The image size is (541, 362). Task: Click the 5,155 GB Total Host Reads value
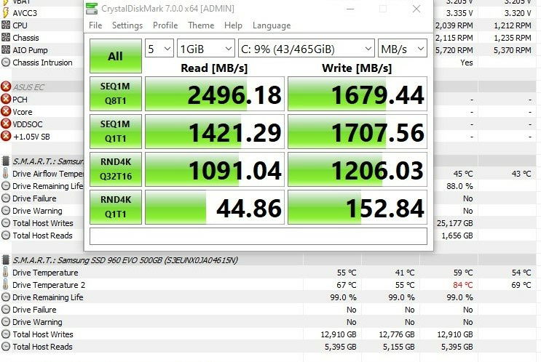pyautogui.click(x=398, y=347)
